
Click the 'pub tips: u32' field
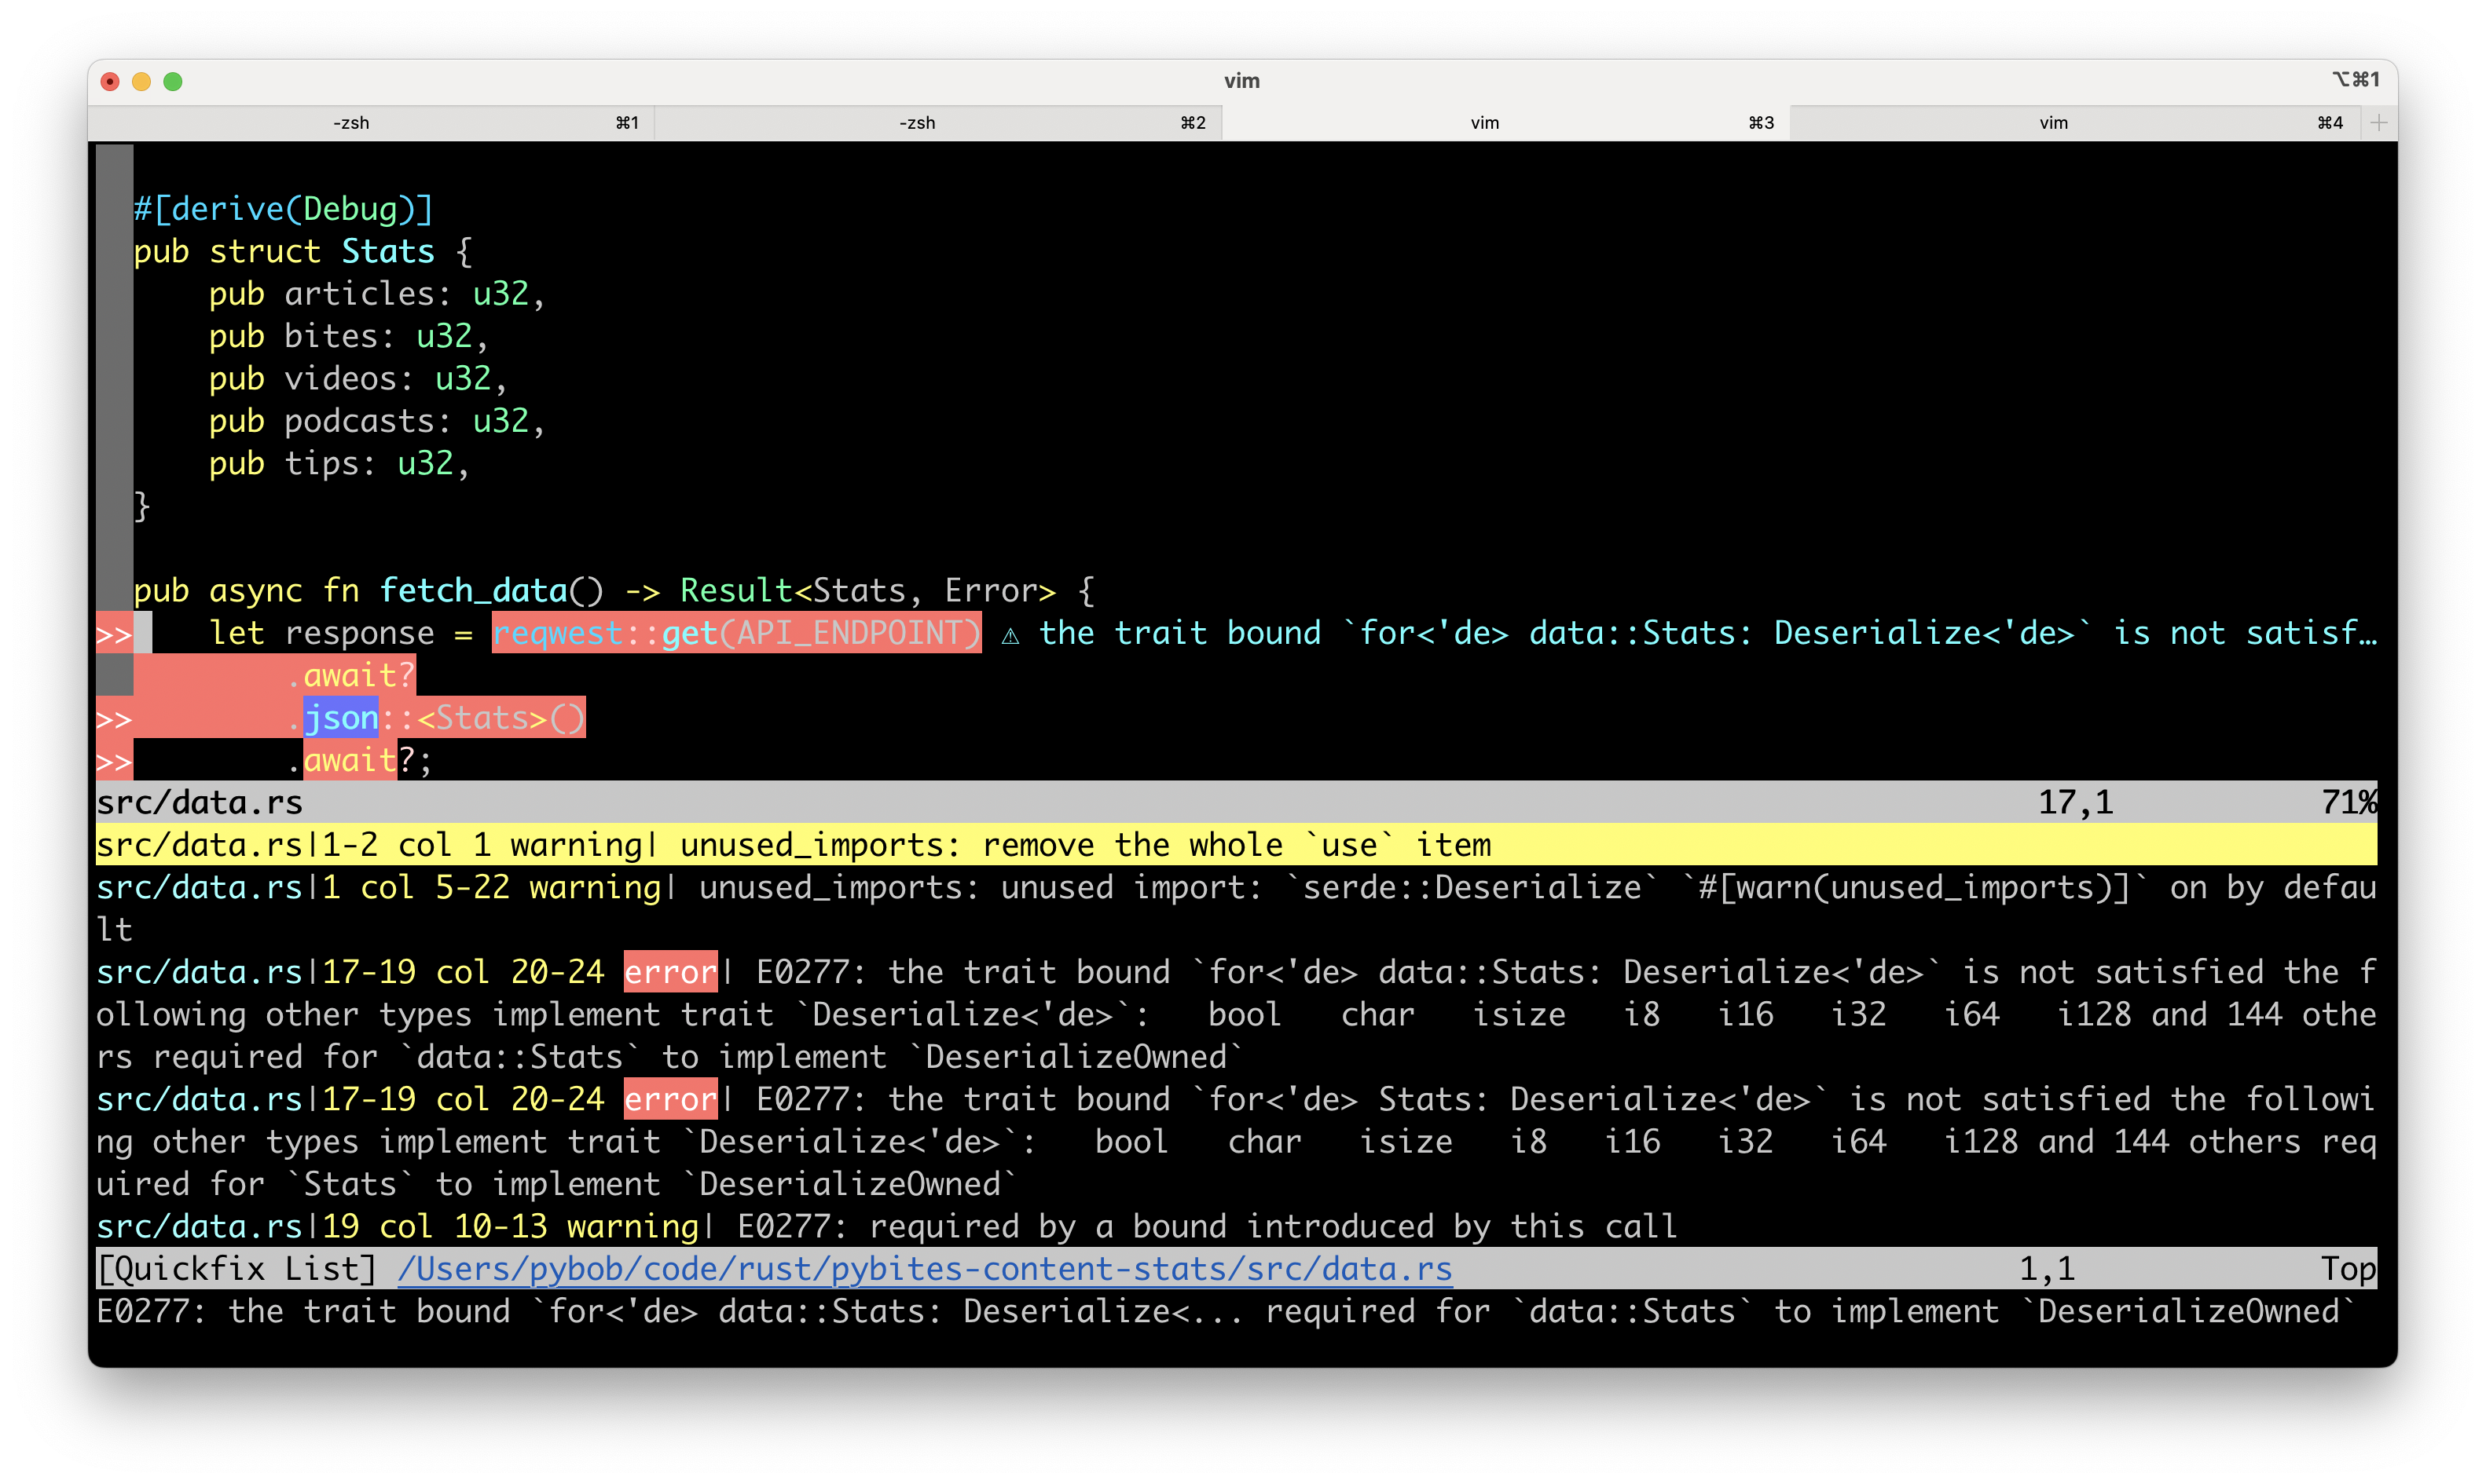pyautogui.click(x=338, y=464)
